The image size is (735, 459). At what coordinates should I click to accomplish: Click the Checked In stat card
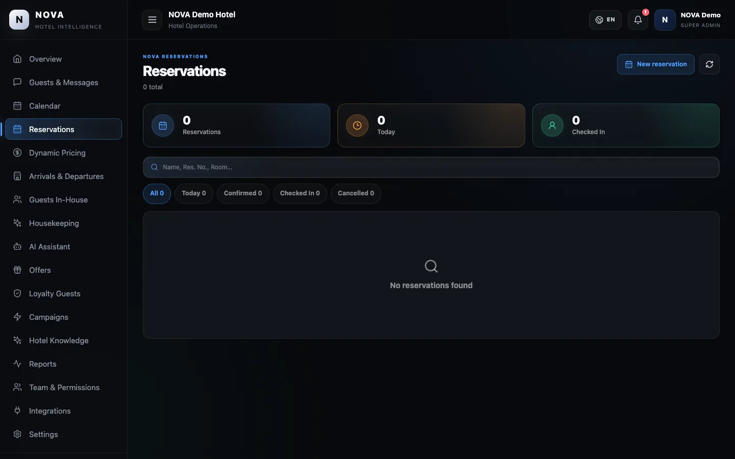pyautogui.click(x=626, y=125)
